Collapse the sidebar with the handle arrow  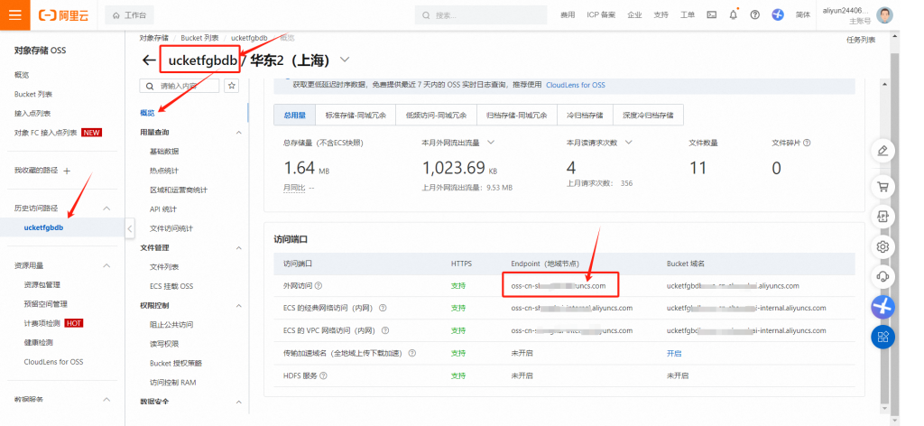[x=130, y=228]
